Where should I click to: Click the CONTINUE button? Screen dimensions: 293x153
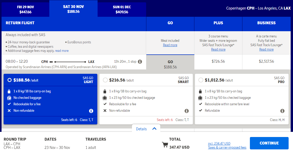pos(269,143)
